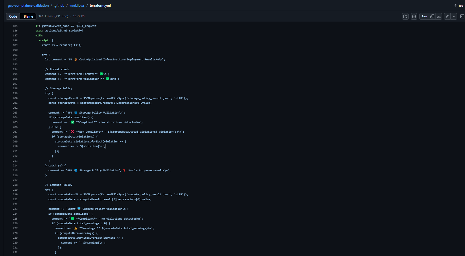Edit this file with pencil icon

pyautogui.click(x=447, y=16)
